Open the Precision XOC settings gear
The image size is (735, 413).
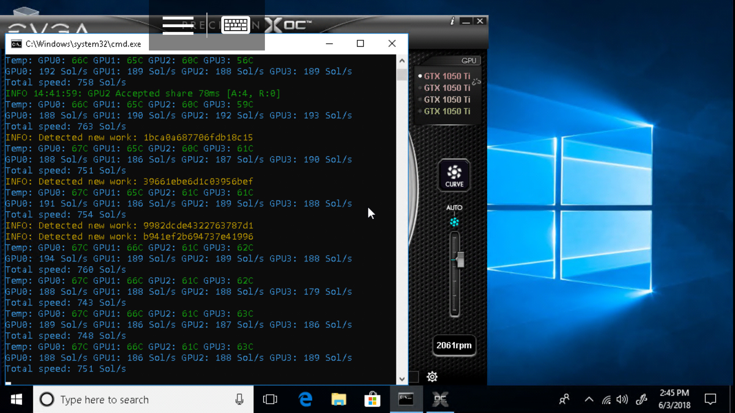[x=432, y=377]
